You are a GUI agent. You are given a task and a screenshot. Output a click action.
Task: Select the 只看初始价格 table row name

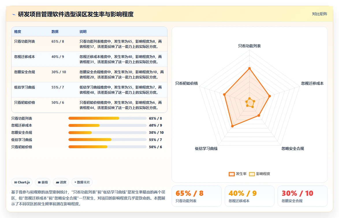[25, 103]
